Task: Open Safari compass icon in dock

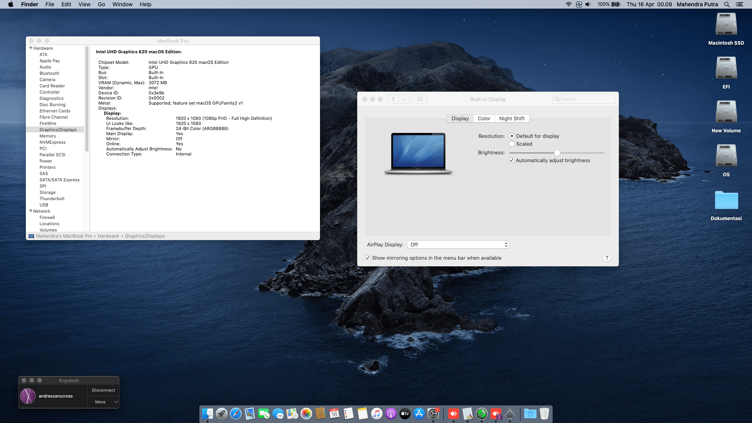Action: tap(236, 414)
